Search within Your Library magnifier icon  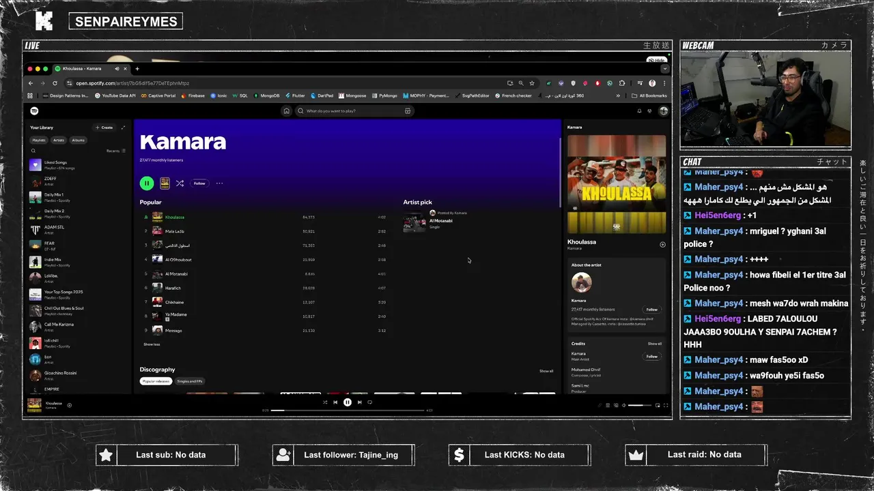click(33, 151)
